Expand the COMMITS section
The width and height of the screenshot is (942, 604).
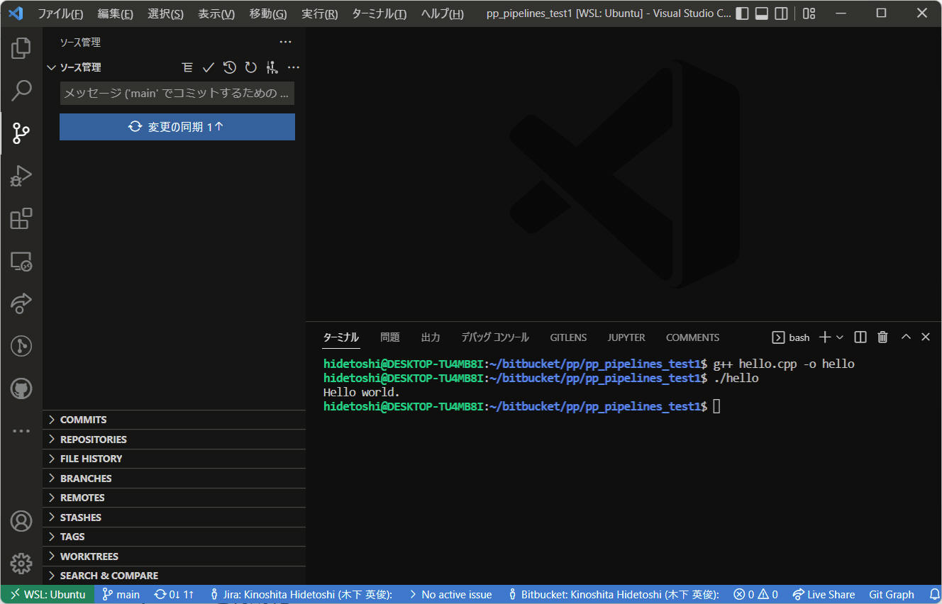83,420
